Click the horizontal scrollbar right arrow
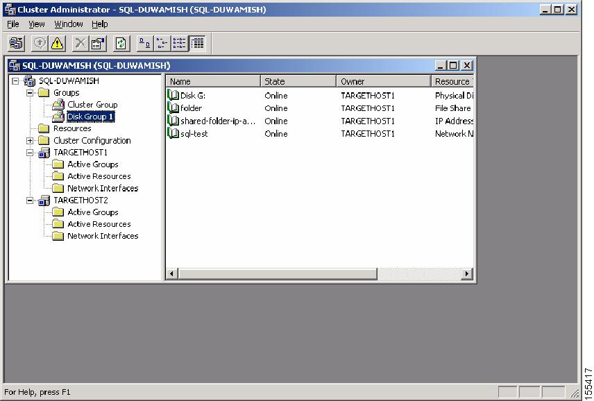 click(x=467, y=274)
